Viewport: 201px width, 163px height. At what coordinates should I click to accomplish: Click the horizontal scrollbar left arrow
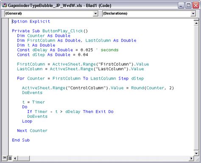(x=15, y=158)
